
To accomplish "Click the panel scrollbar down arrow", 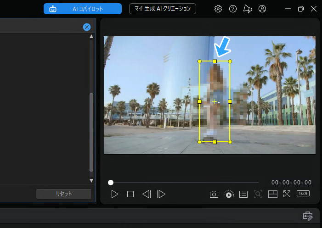I will click(91, 180).
